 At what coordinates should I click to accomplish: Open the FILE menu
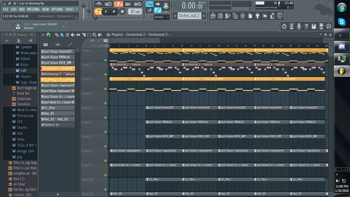6,9
